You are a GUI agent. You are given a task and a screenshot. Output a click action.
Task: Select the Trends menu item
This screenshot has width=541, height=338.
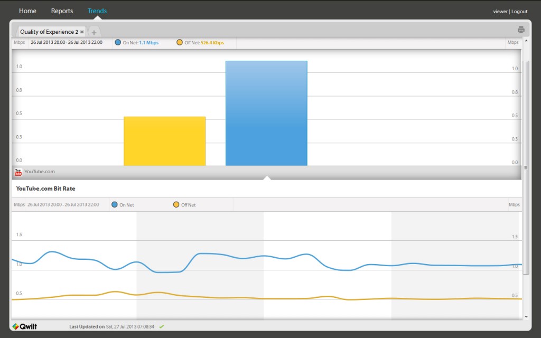coord(97,11)
